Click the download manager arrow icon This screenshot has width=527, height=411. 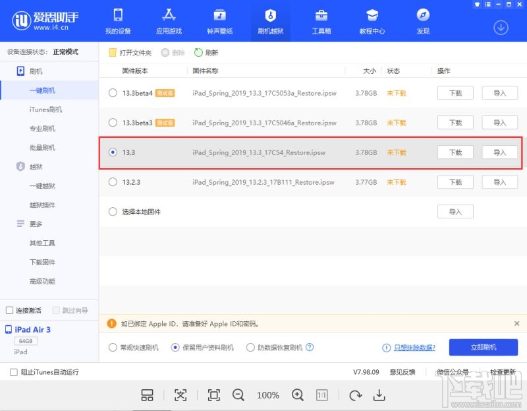[501, 28]
